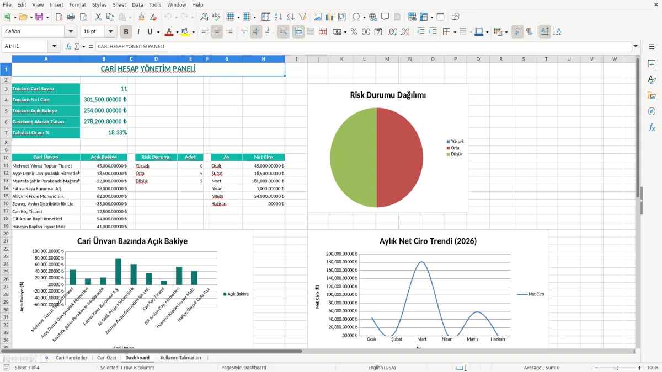Screen dimensions: 662x372
Task: Click the Export as PDF icon
Action: [60, 17]
